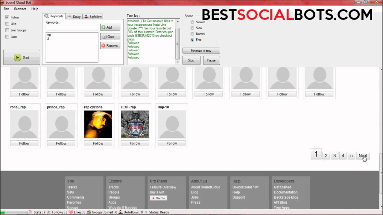Click the Sound Cloud Bot title bar icon
The image size is (383, 215).
pyautogui.click(x=2, y=2)
